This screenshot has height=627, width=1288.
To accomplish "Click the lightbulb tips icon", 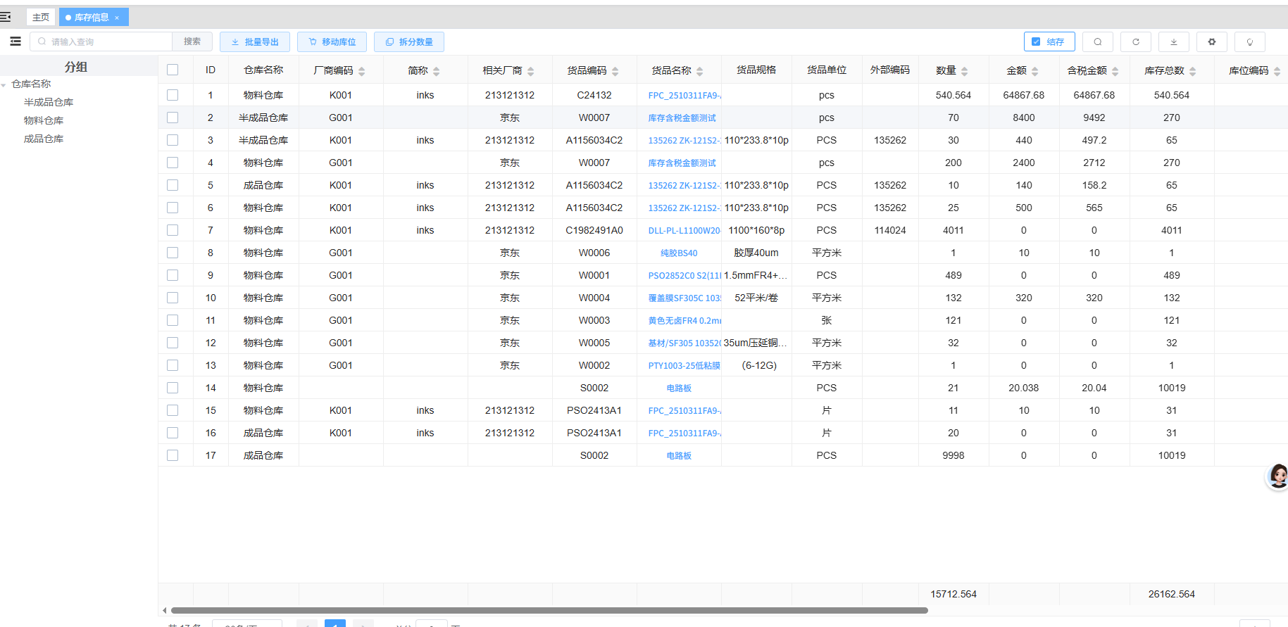I will click(1249, 42).
